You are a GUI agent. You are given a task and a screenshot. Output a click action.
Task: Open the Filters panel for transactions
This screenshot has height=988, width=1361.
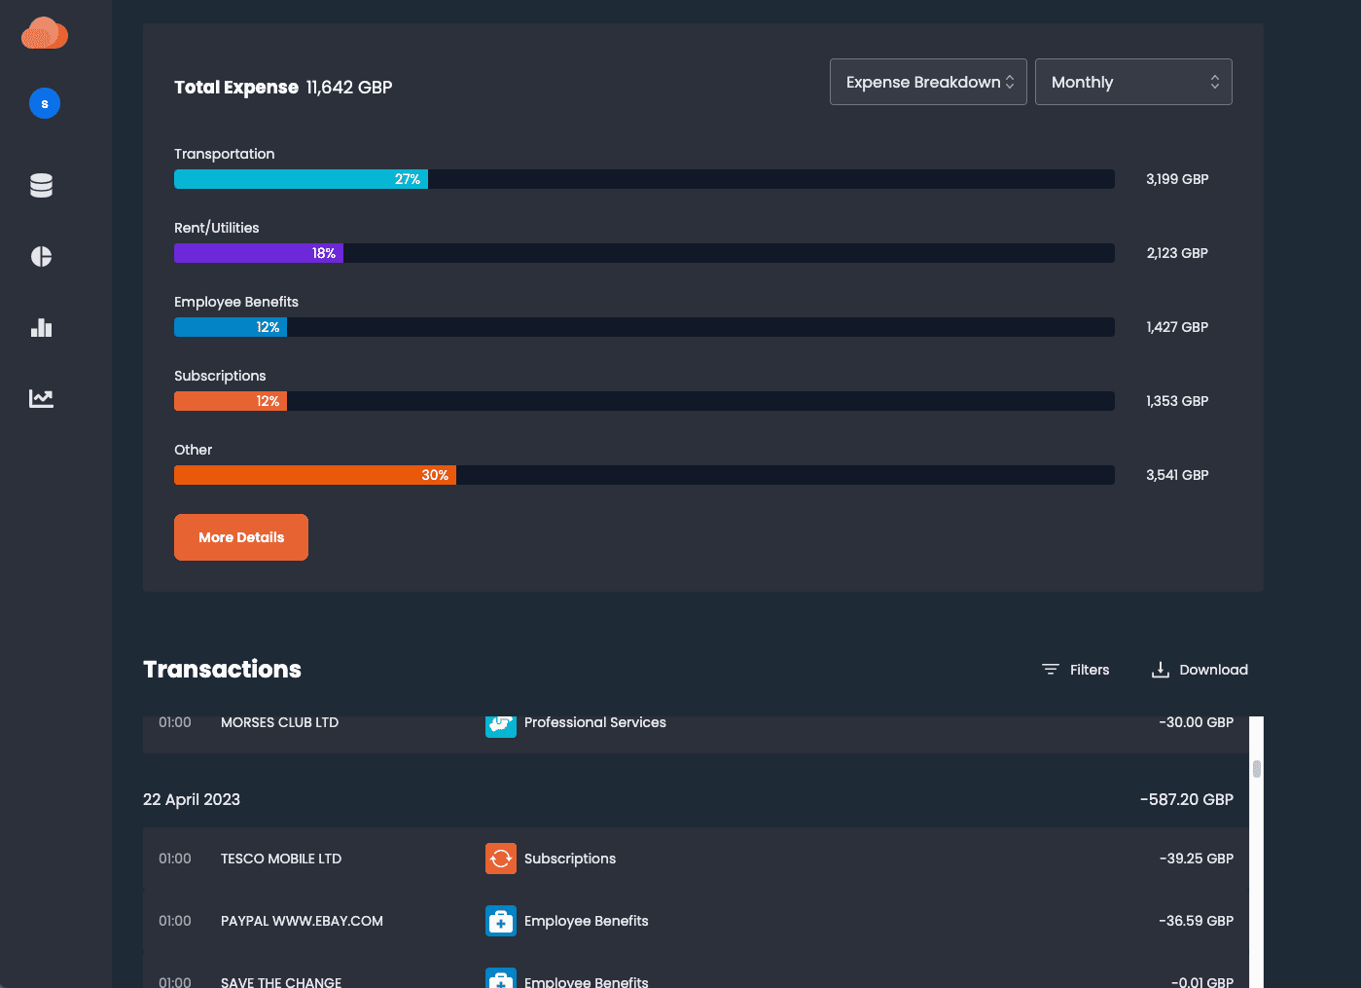(1075, 669)
